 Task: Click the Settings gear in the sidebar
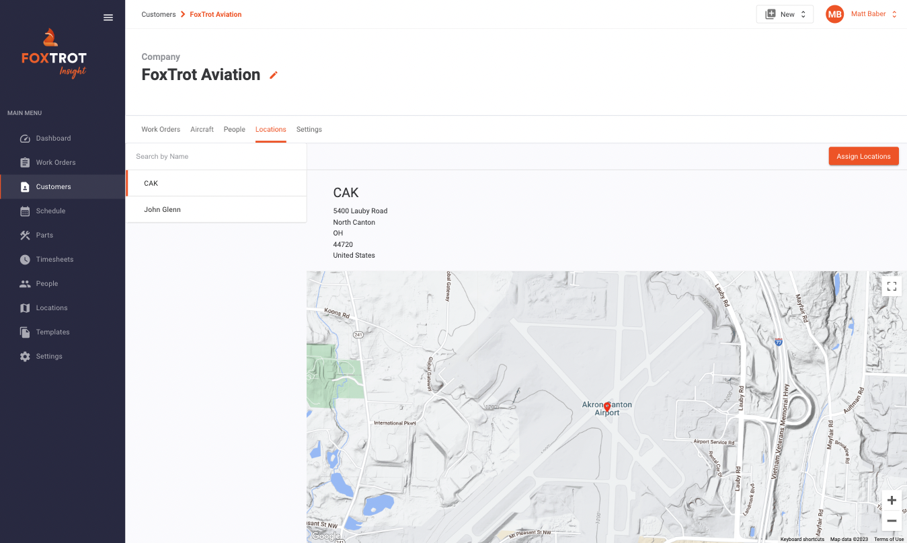coord(24,356)
